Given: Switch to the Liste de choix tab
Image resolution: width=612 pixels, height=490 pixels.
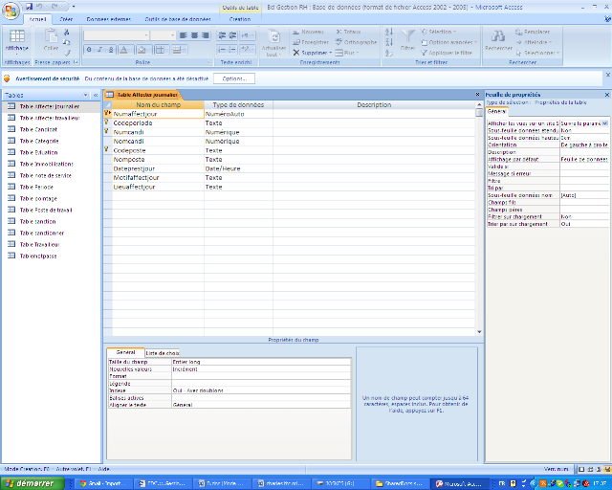Looking at the screenshot, I should 162,353.
